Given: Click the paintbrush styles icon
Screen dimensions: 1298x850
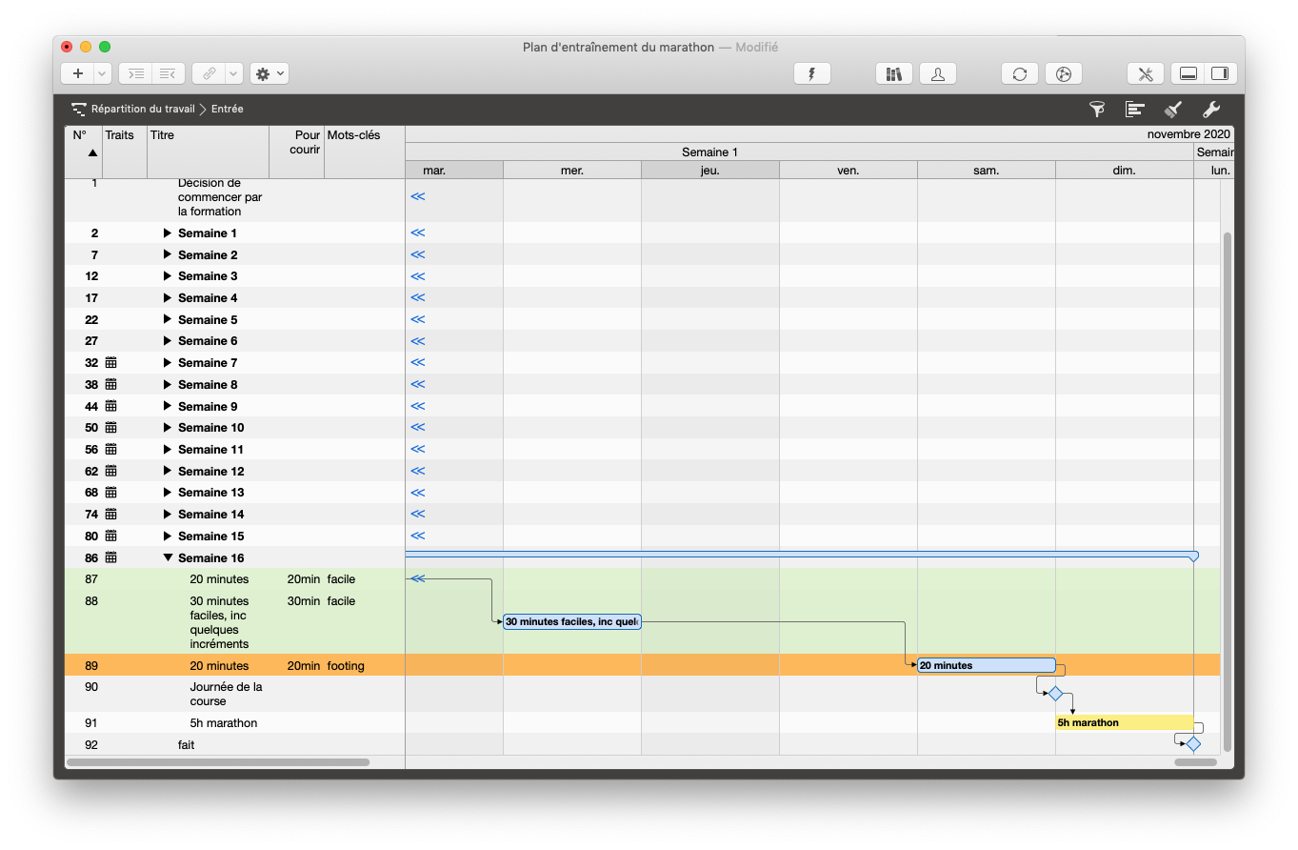Looking at the screenshot, I should [x=1173, y=110].
